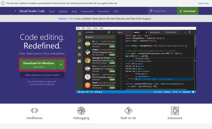212x129 pixels.
Task: Open the license and privacy statement link
Action: [x=42, y=84]
